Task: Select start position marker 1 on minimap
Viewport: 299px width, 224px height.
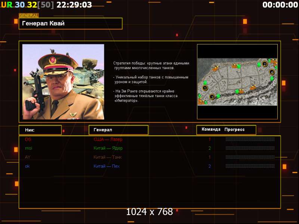Action: point(205,88)
